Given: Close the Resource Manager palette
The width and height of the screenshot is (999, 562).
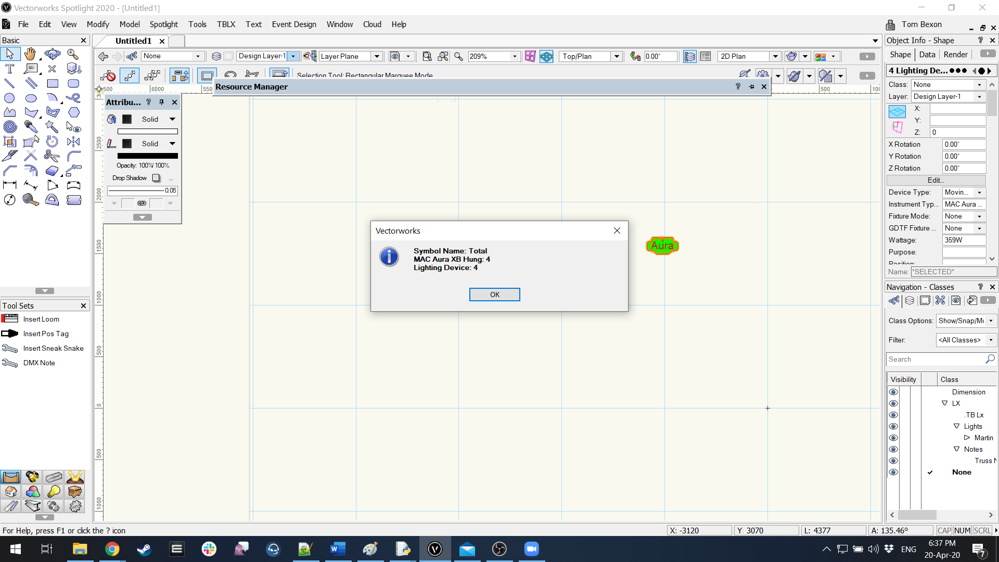Looking at the screenshot, I should [x=764, y=86].
